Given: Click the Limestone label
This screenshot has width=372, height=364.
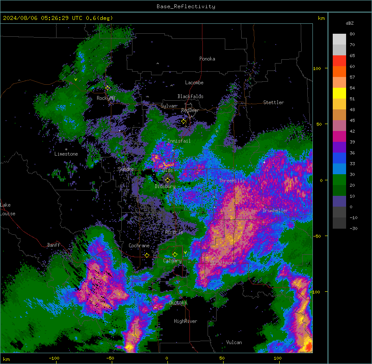Looking at the screenshot, I should coord(66,154).
